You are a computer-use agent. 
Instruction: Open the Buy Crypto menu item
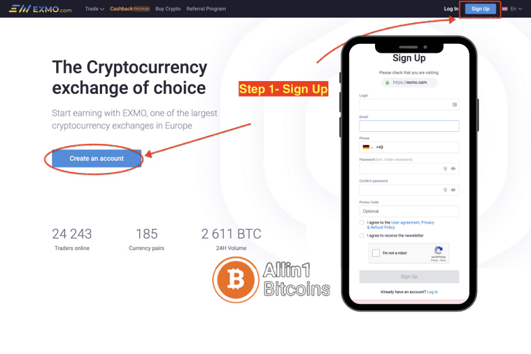pyautogui.click(x=168, y=9)
